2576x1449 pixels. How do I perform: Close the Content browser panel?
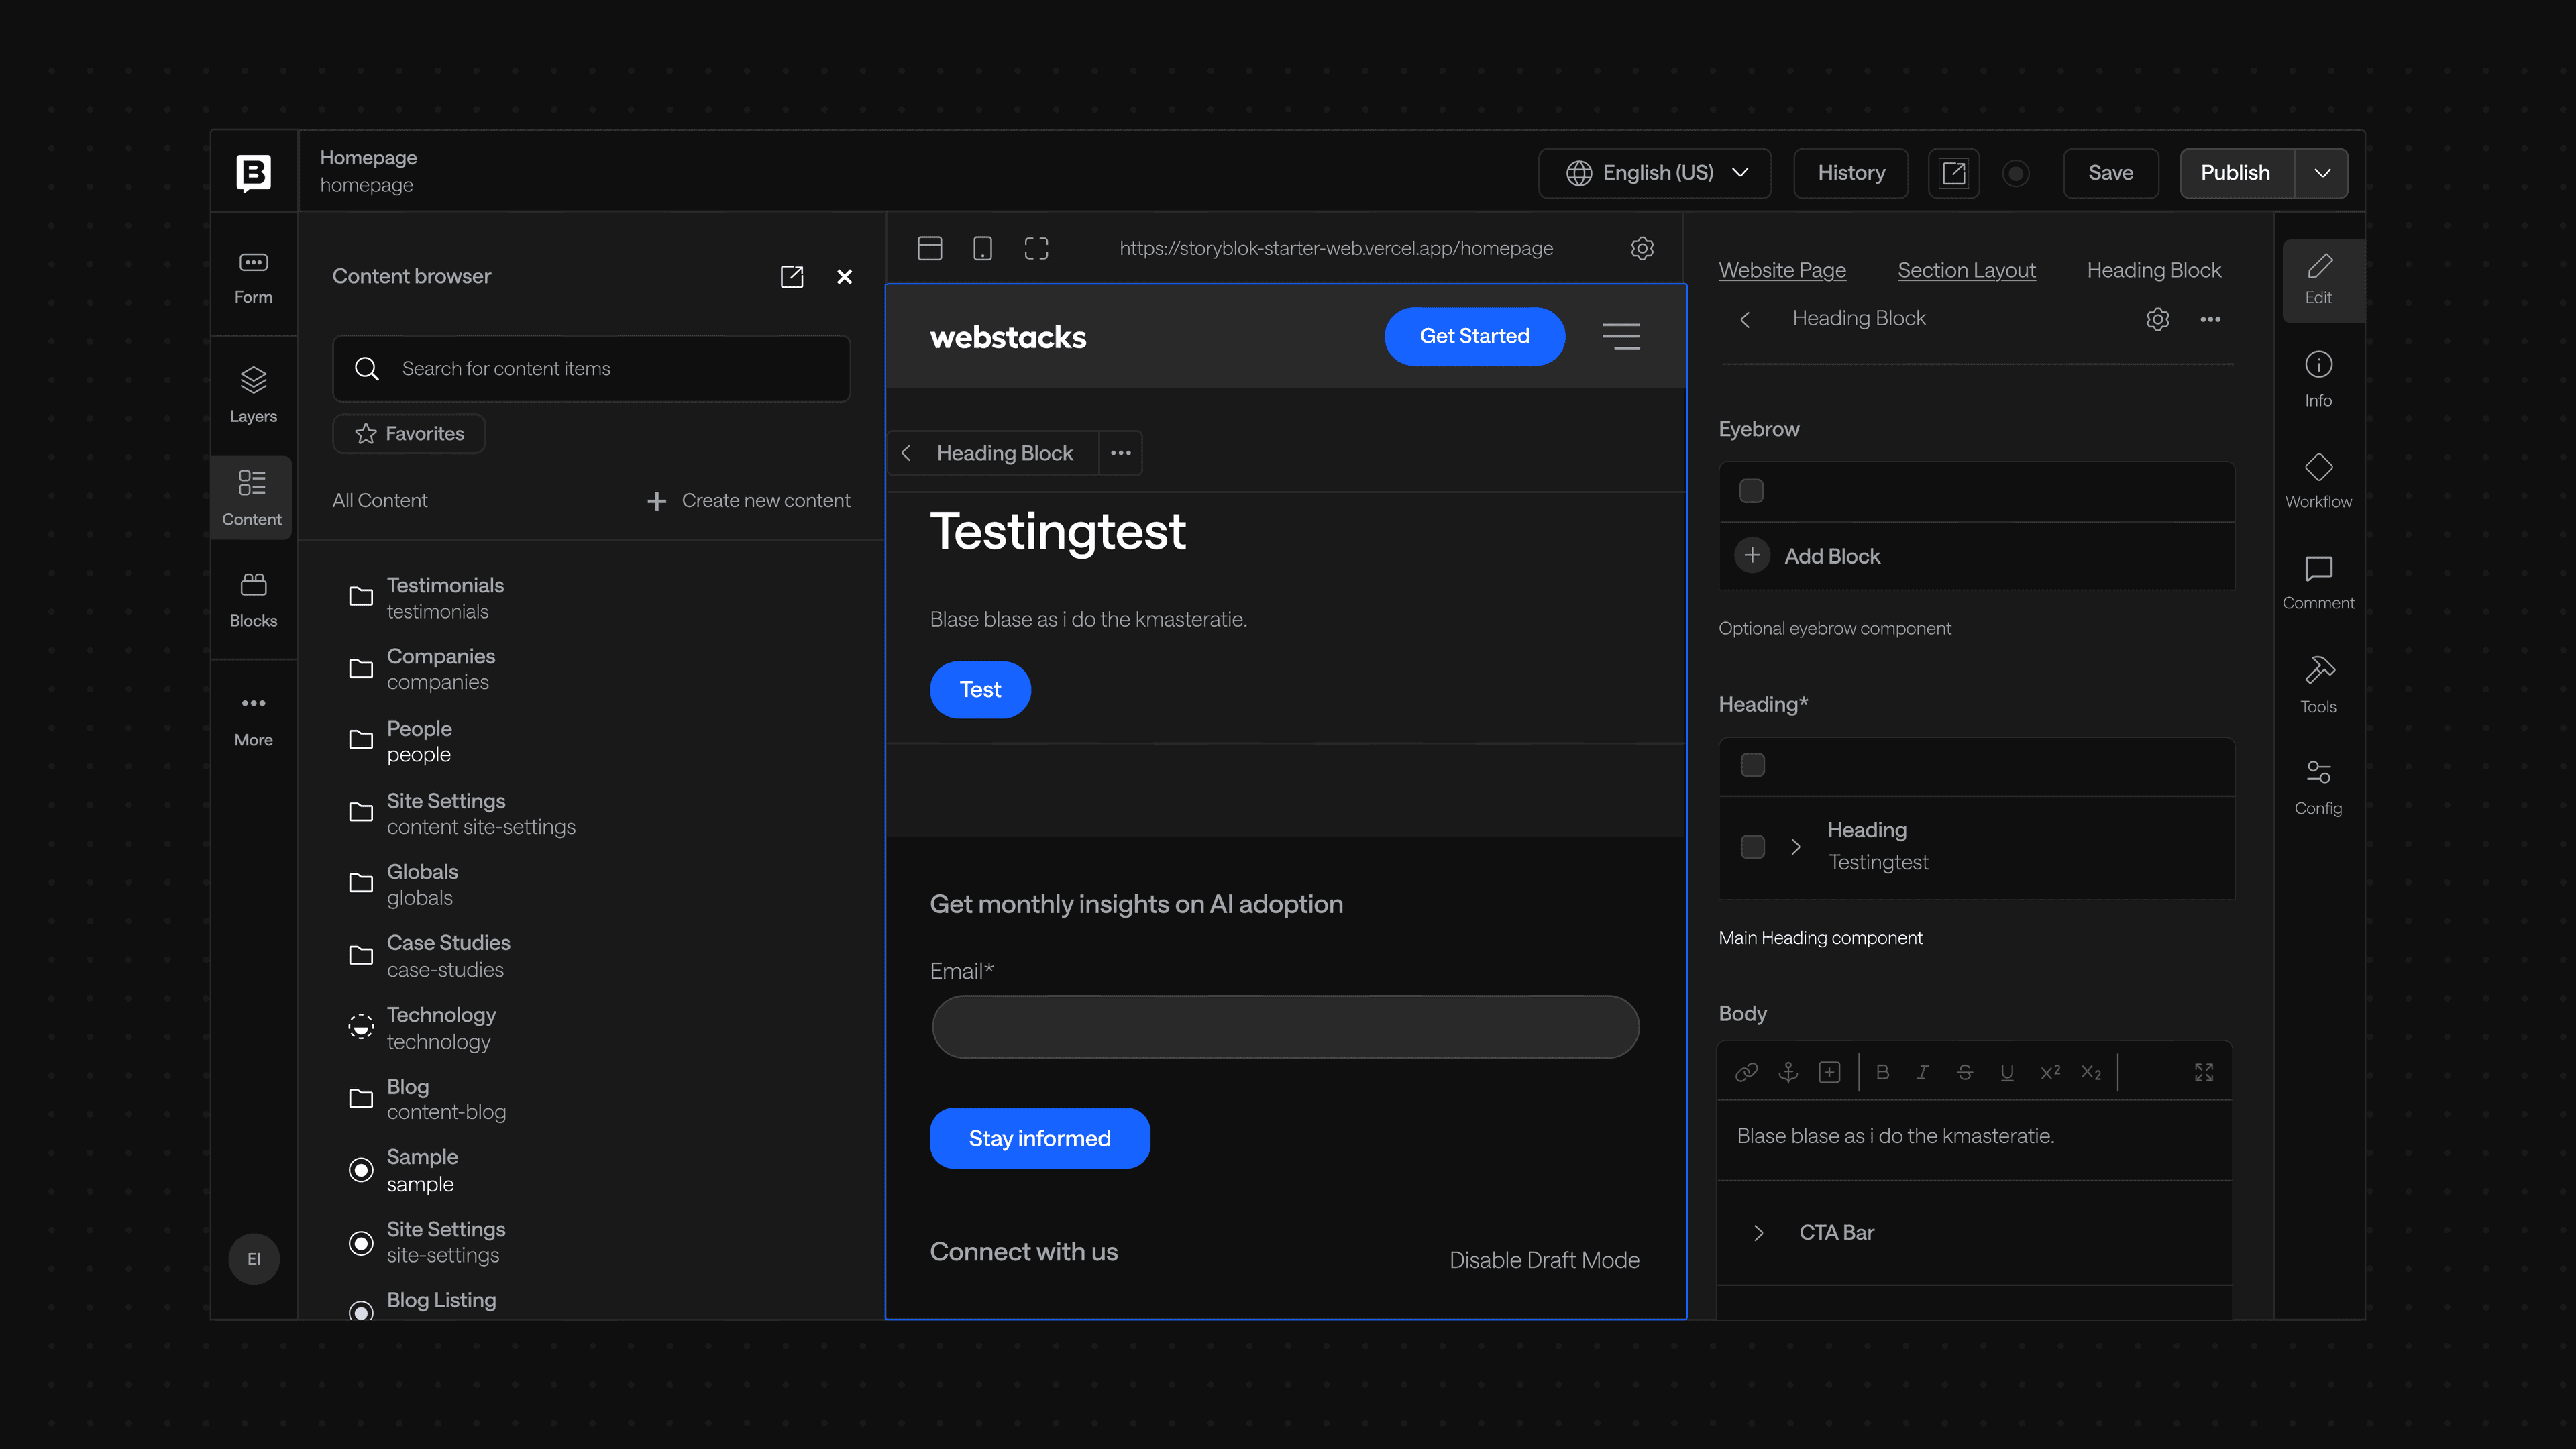[x=844, y=277]
